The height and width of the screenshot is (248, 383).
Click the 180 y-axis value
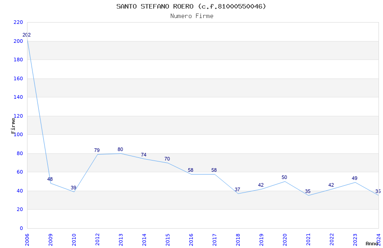18,60
